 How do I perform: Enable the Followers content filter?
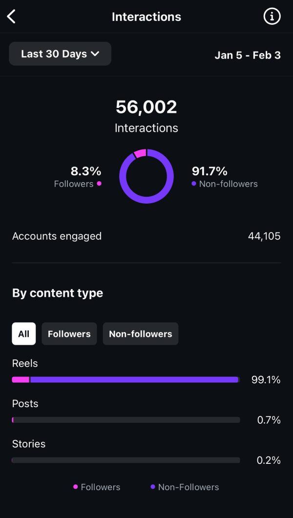click(69, 333)
